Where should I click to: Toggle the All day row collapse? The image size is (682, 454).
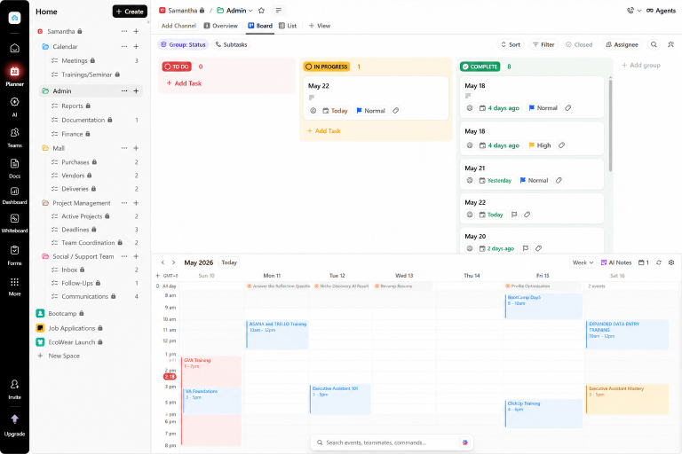tap(157, 286)
